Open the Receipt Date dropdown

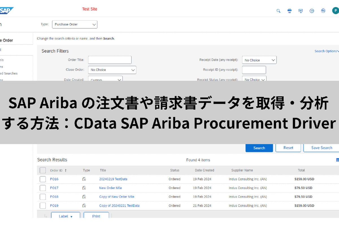point(259,60)
